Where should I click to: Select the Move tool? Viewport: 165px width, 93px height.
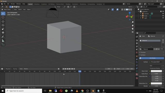(3, 21)
